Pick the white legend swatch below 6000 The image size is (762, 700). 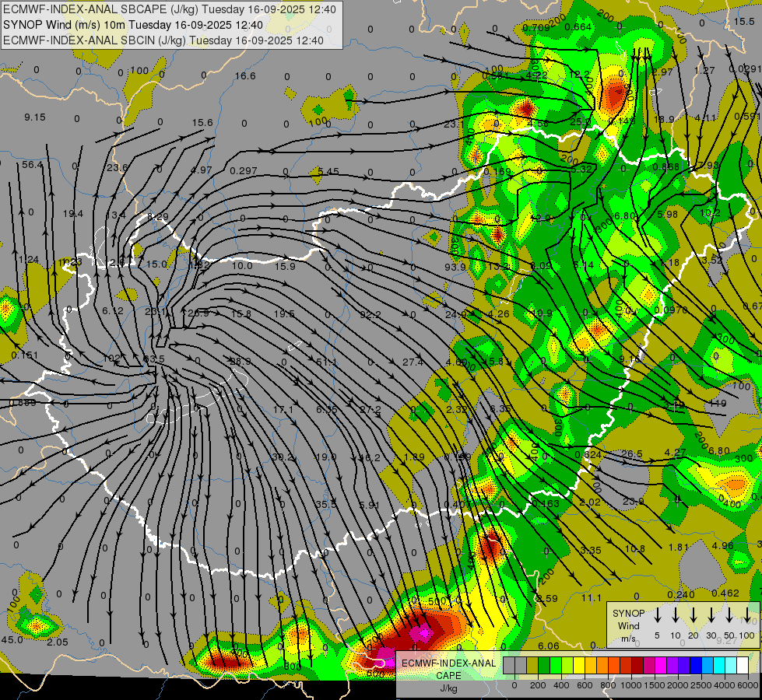[742, 666]
